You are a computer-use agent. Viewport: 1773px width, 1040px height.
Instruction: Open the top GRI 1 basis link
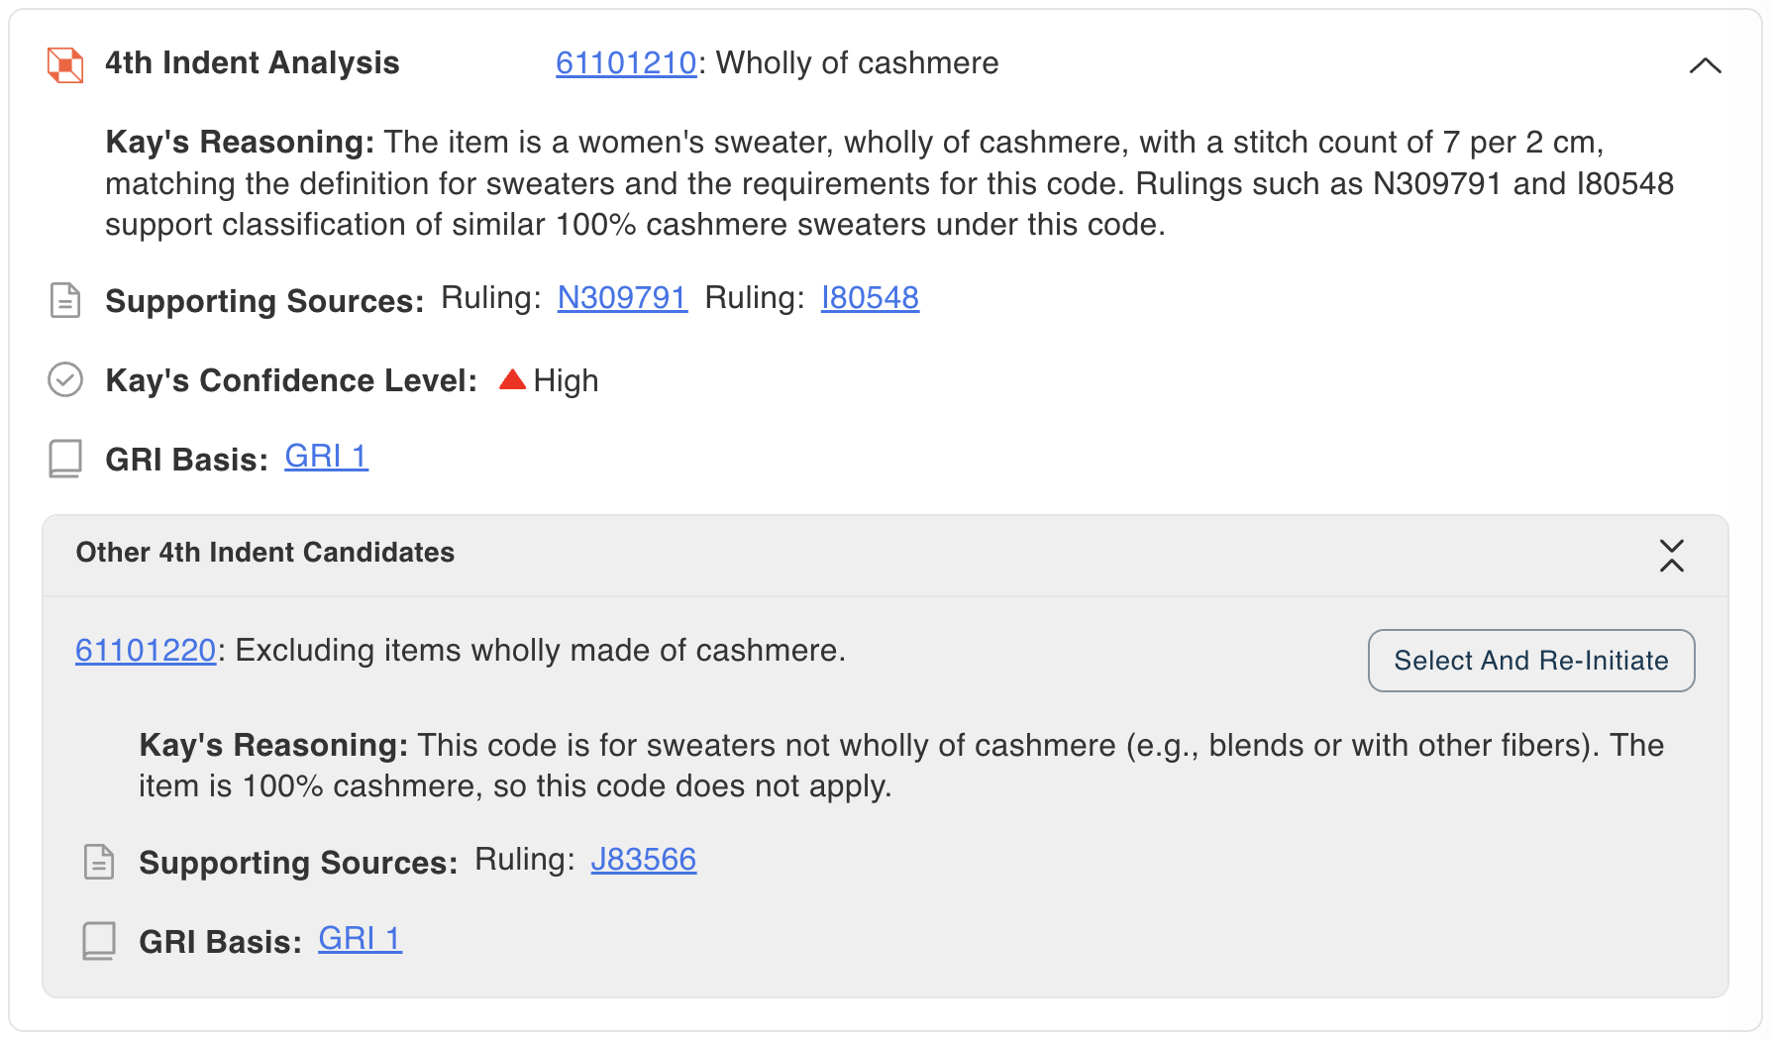pos(326,457)
